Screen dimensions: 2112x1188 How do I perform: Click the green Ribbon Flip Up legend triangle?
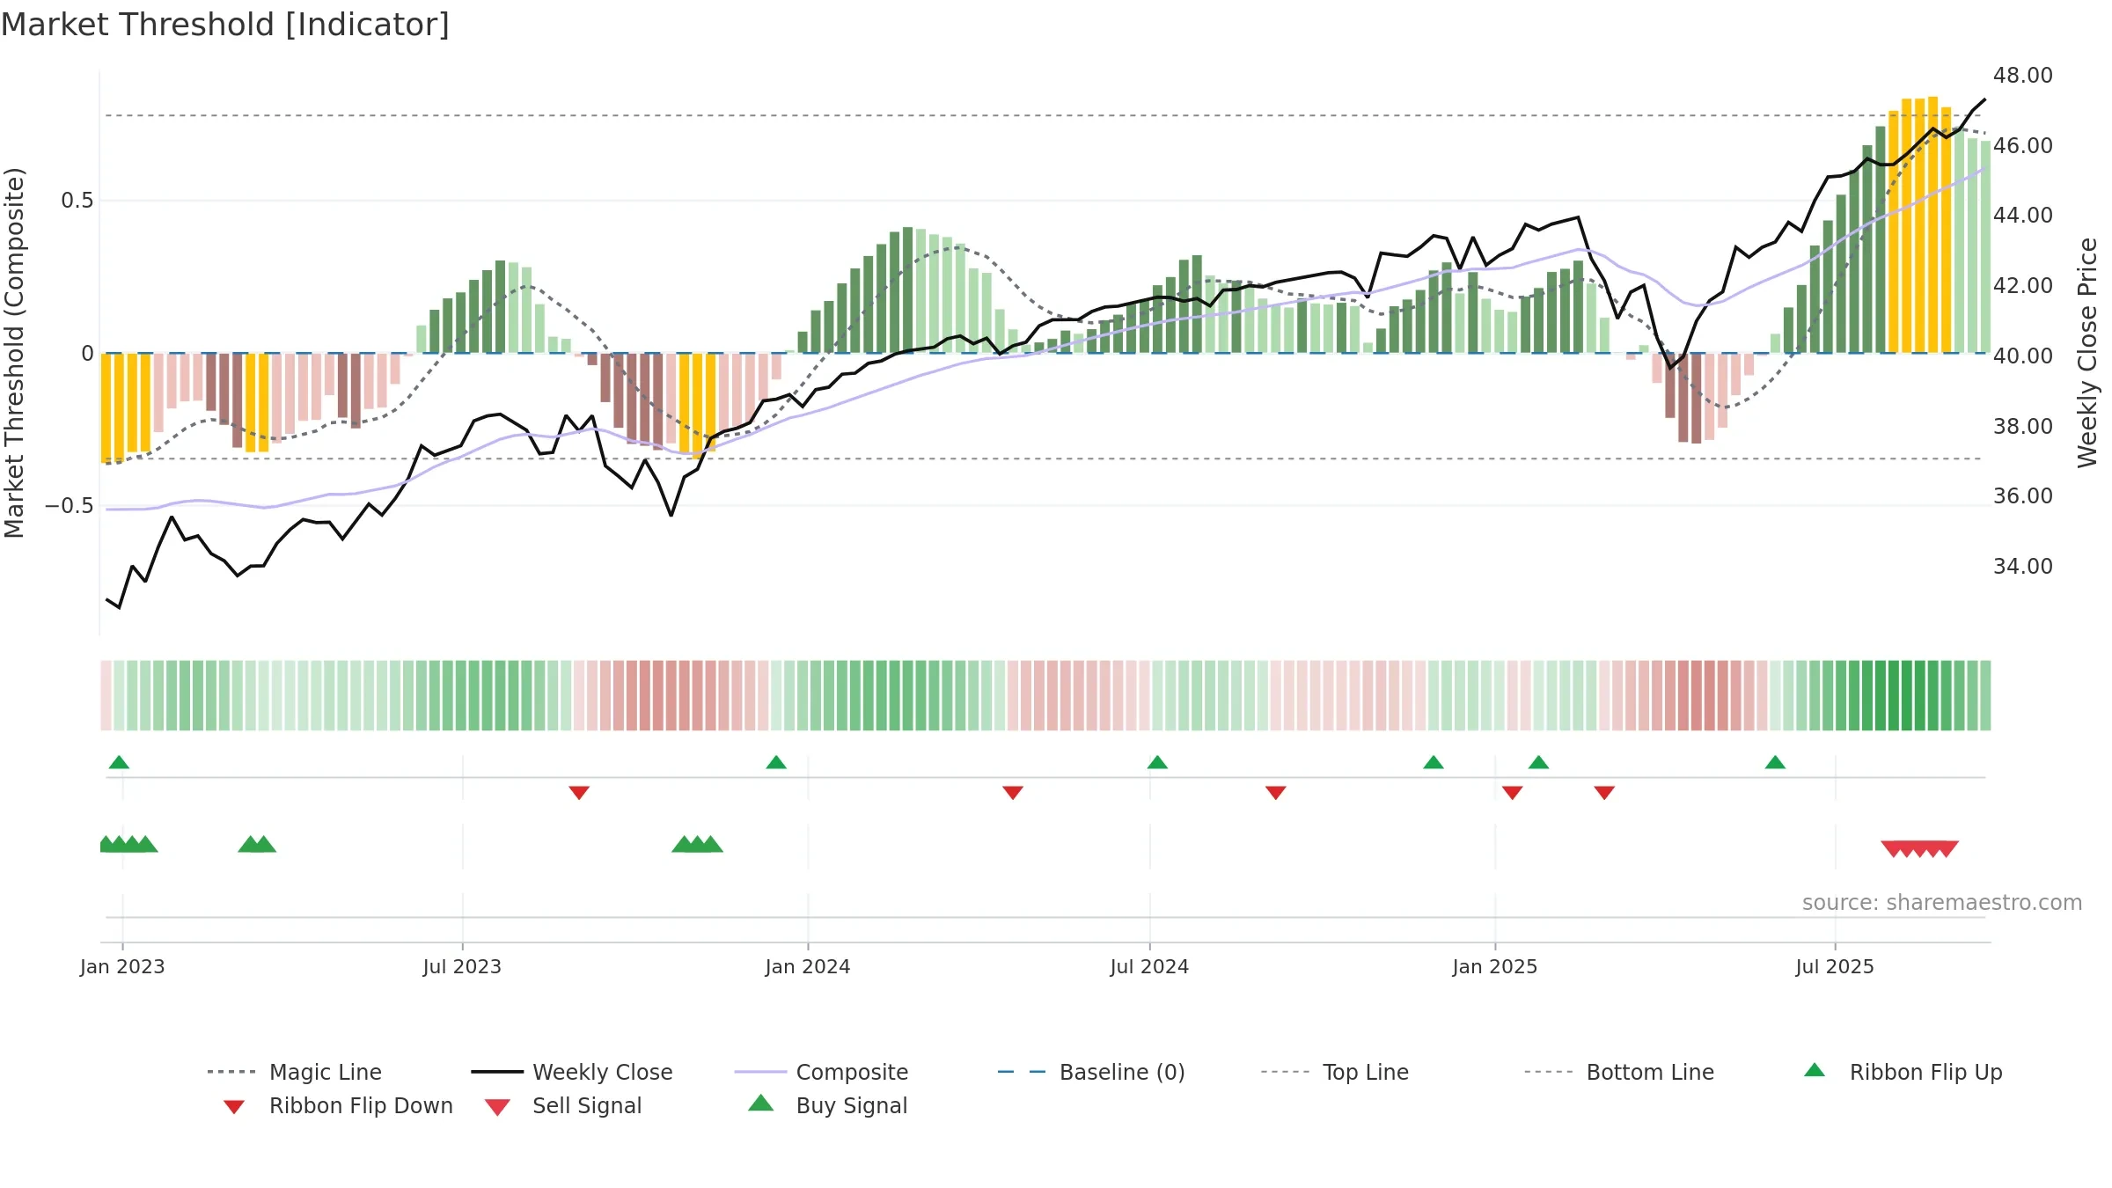point(1815,1070)
